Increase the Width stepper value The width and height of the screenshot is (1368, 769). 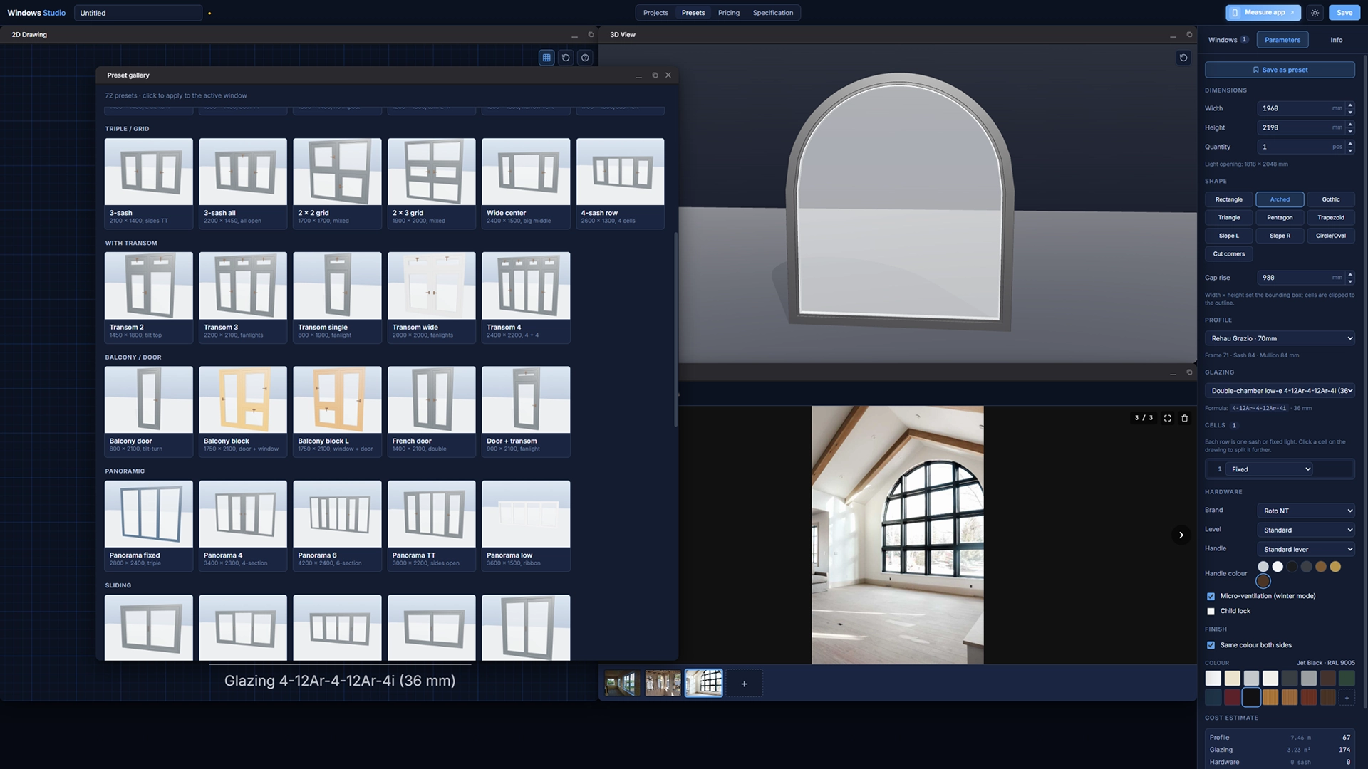pyautogui.click(x=1350, y=105)
